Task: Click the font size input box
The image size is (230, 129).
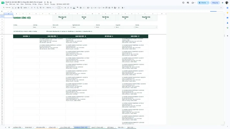Action: point(59,8)
